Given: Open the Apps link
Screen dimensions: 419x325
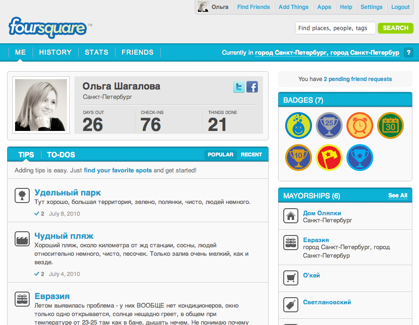Looking at the screenshot, I should [x=324, y=7].
